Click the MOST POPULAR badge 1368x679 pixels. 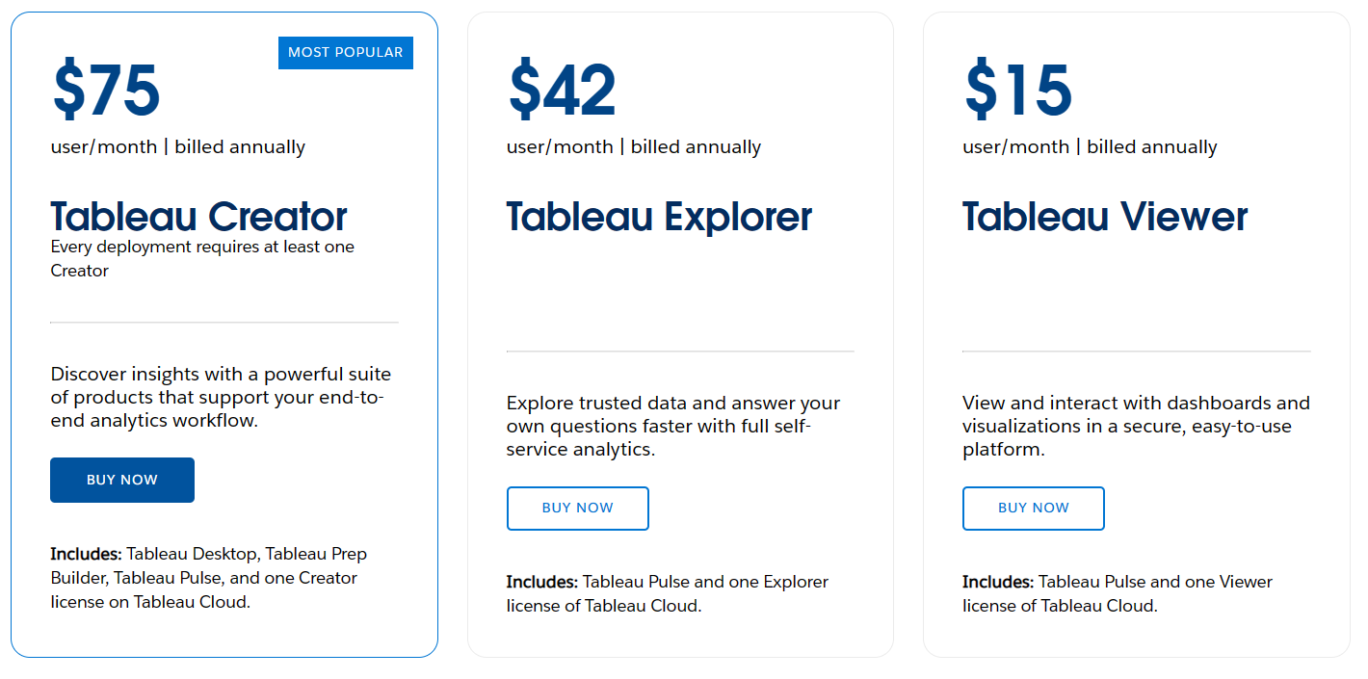click(345, 53)
